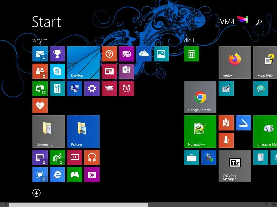The image size is (277, 207).
Task: Open the Finance chart tile
Action: (57, 157)
